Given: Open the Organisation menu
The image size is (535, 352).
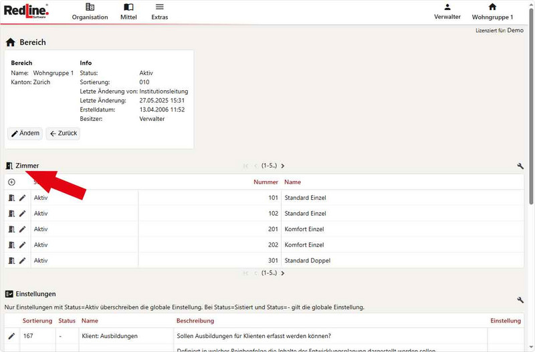Looking at the screenshot, I should [90, 11].
